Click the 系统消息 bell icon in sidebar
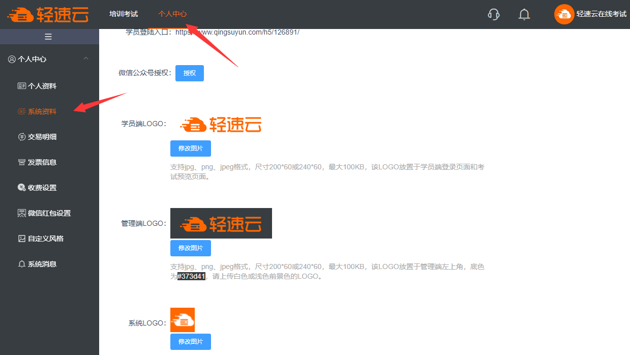 (x=21, y=264)
